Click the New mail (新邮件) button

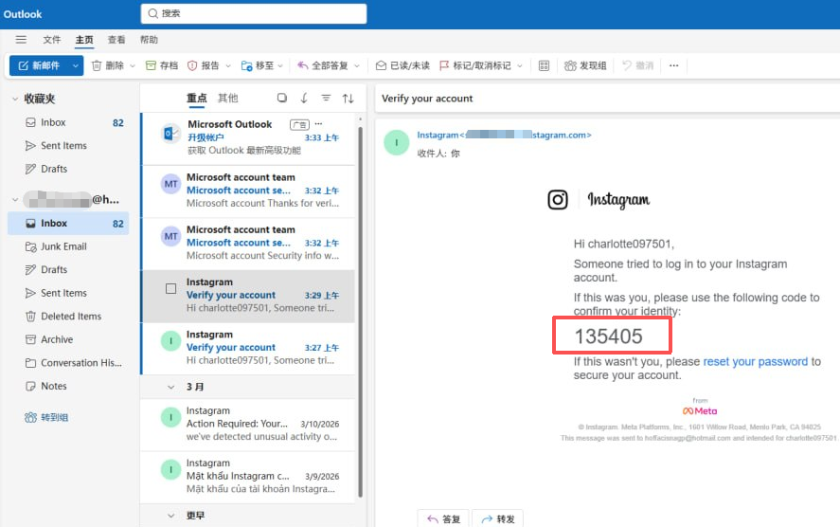click(39, 65)
